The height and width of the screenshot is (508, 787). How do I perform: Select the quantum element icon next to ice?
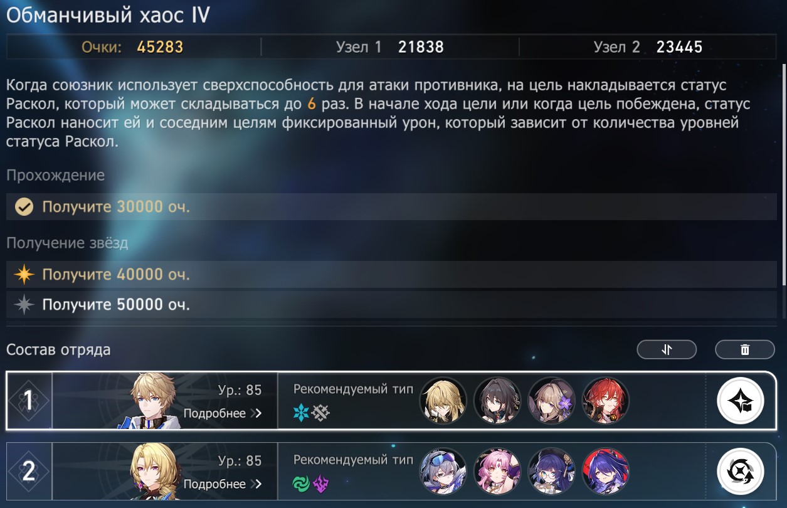coord(321,413)
